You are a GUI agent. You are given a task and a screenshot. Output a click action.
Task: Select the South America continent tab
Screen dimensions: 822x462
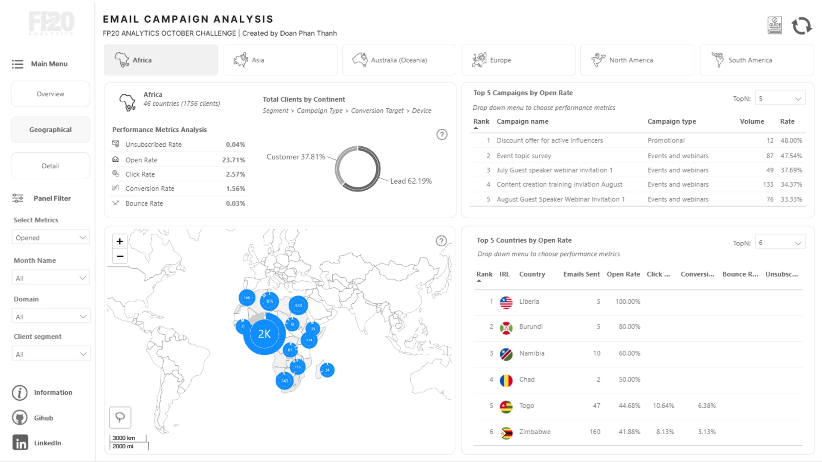pyautogui.click(x=756, y=60)
